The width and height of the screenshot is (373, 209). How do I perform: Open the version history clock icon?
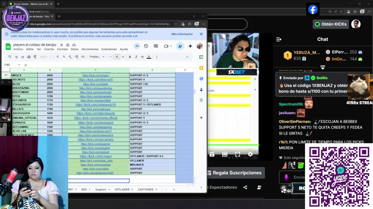(x=146, y=46)
